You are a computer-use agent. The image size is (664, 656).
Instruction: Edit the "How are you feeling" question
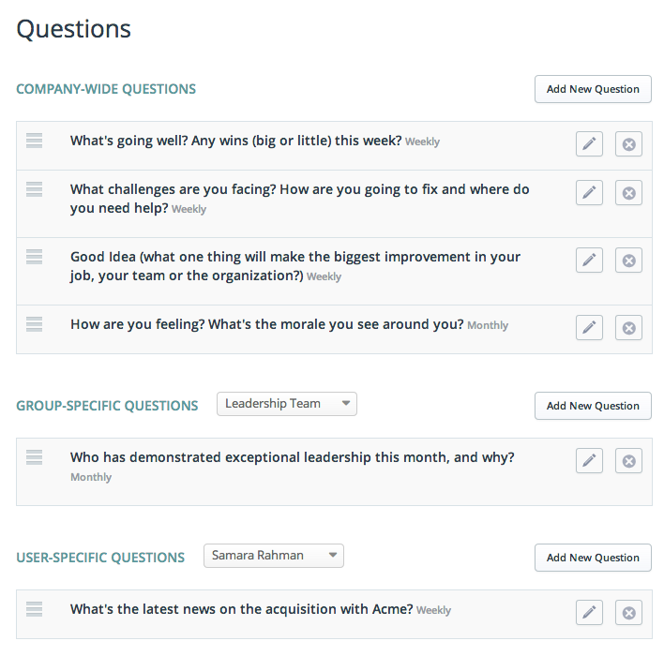(589, 327)
